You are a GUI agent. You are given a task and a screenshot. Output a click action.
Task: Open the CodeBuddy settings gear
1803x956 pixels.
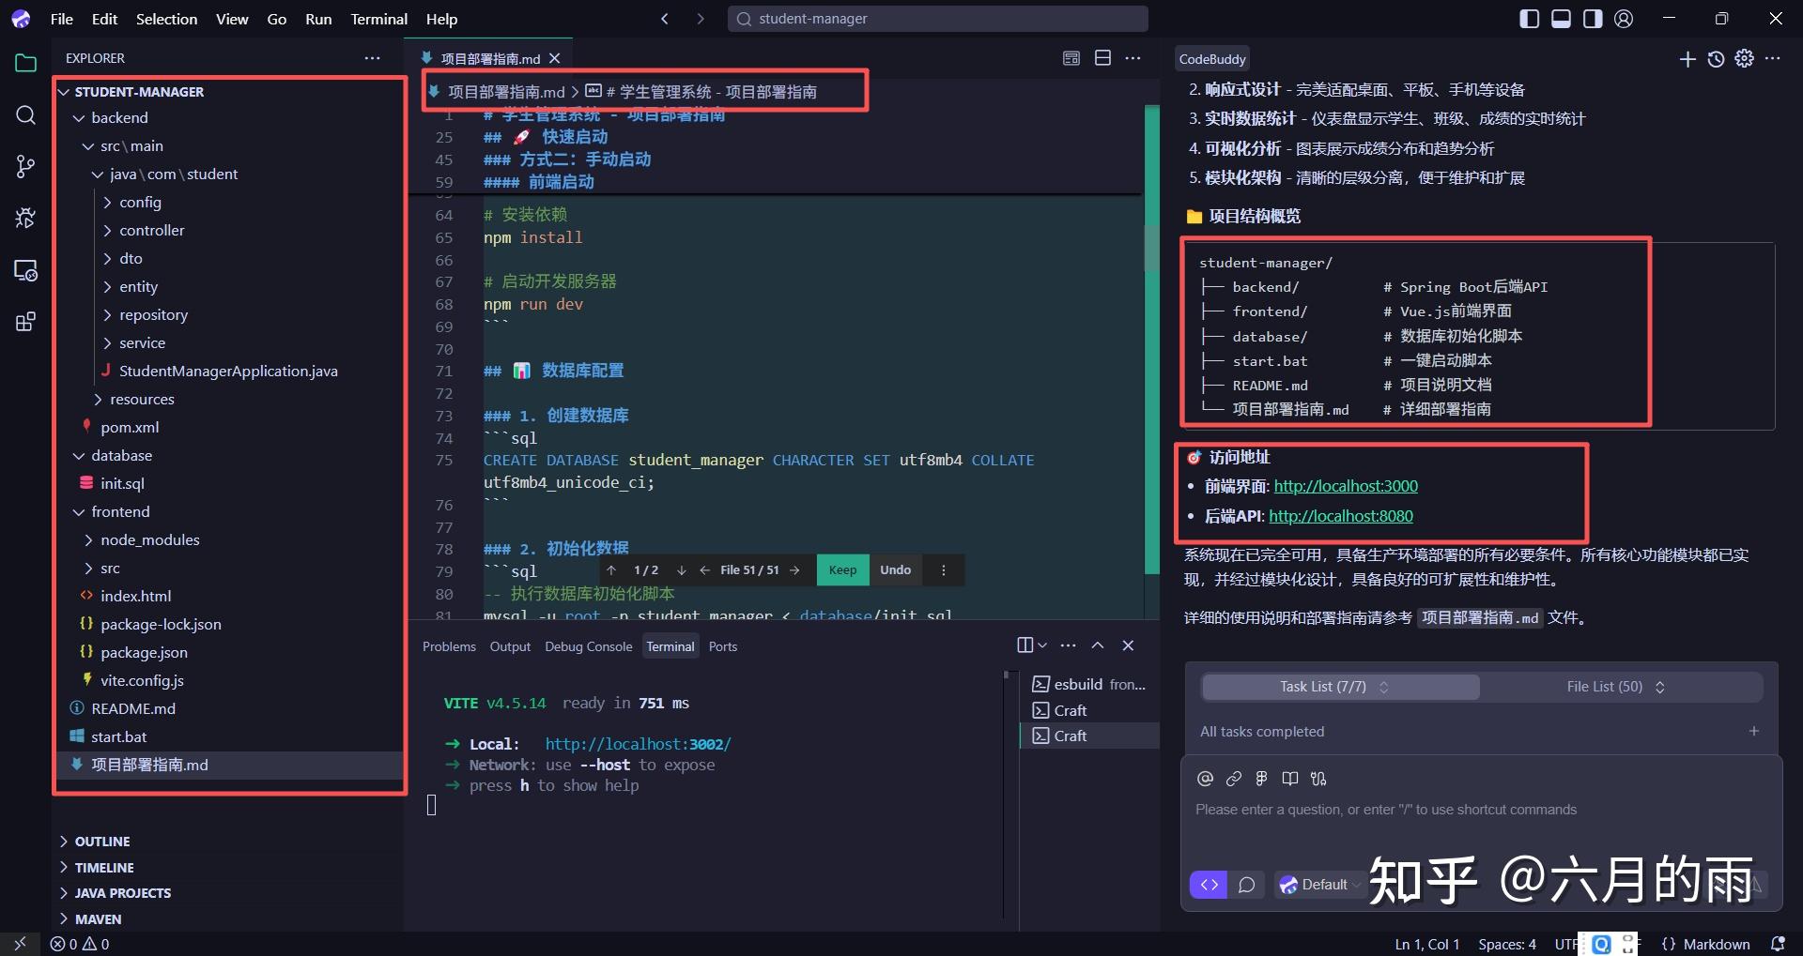pos(1745,58)
